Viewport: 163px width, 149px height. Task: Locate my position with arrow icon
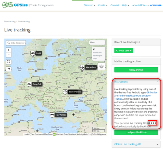(x=8, y=69)
